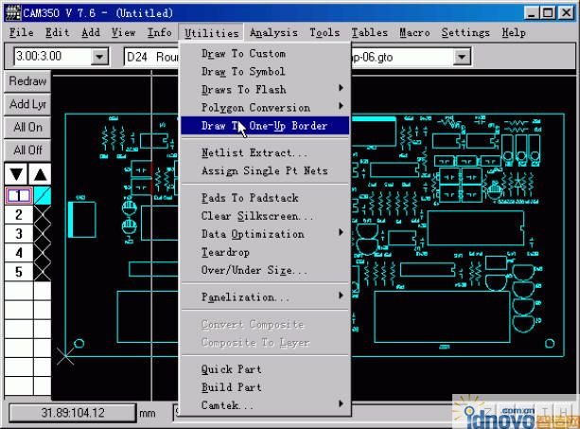Select layer 3 in the layer list
This screenshot has width=580, height=429.
[x=19, y=234]
